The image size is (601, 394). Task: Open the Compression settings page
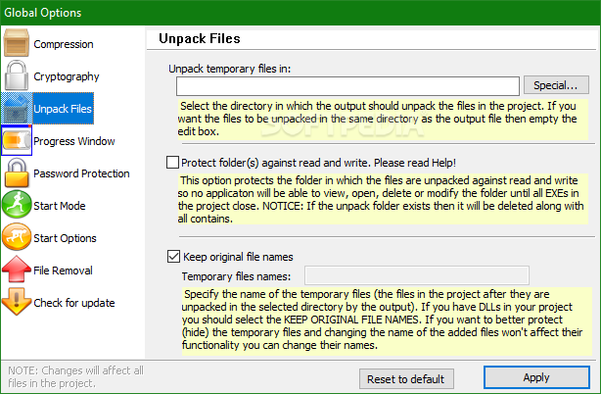coord(64,44)
